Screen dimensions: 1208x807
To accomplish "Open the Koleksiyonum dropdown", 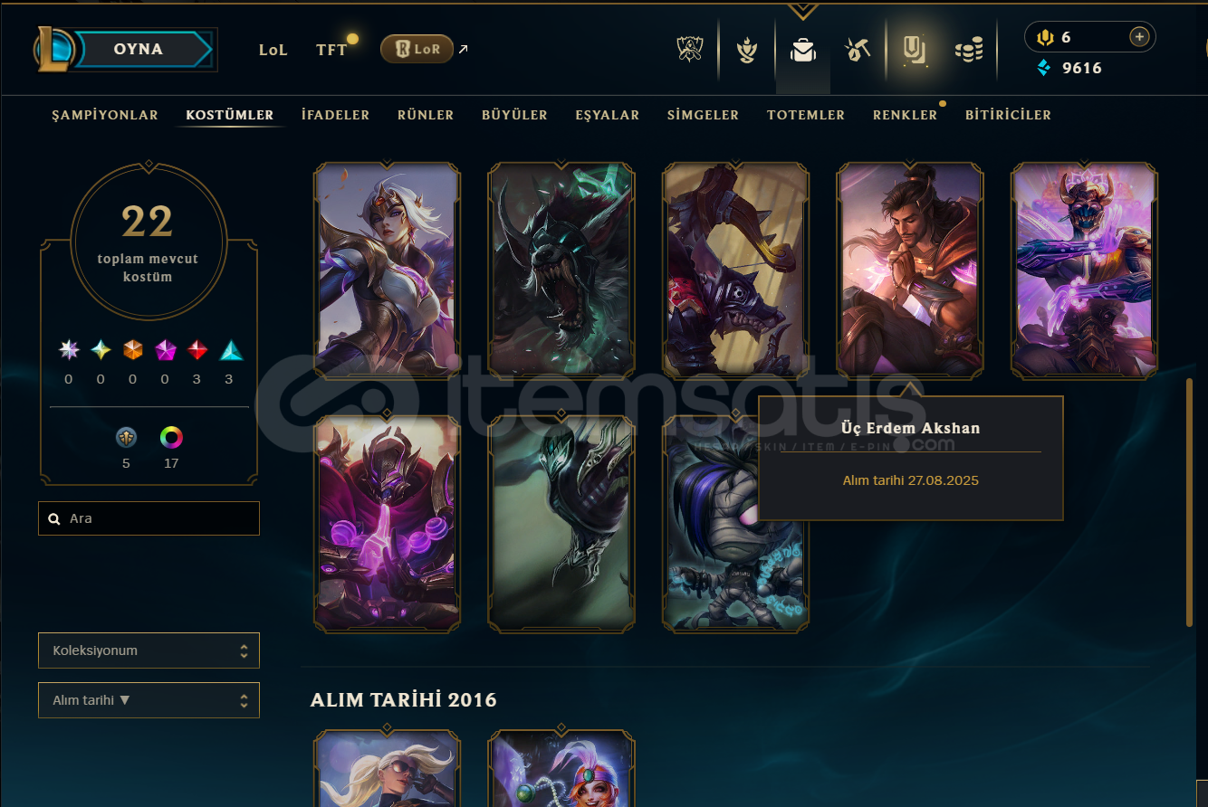I will click(149, 650).
